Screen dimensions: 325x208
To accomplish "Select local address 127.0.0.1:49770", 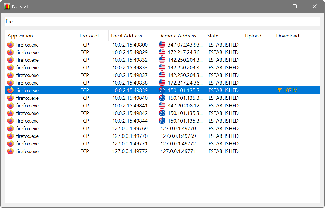I will (130, 136).
